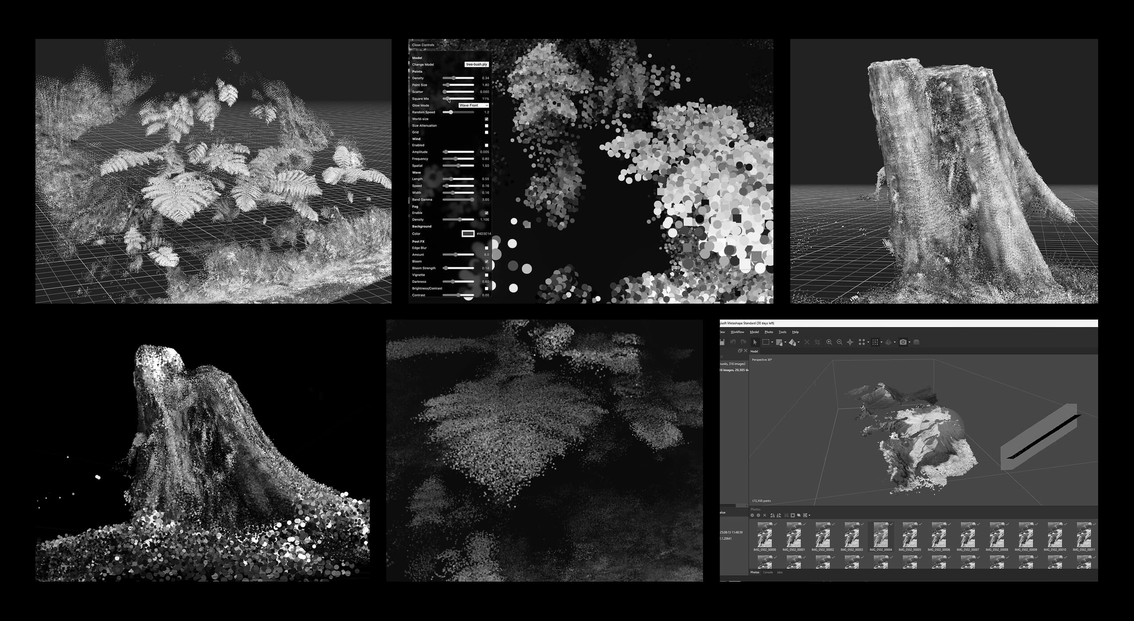Open the Workflow menu

point(737,332)
